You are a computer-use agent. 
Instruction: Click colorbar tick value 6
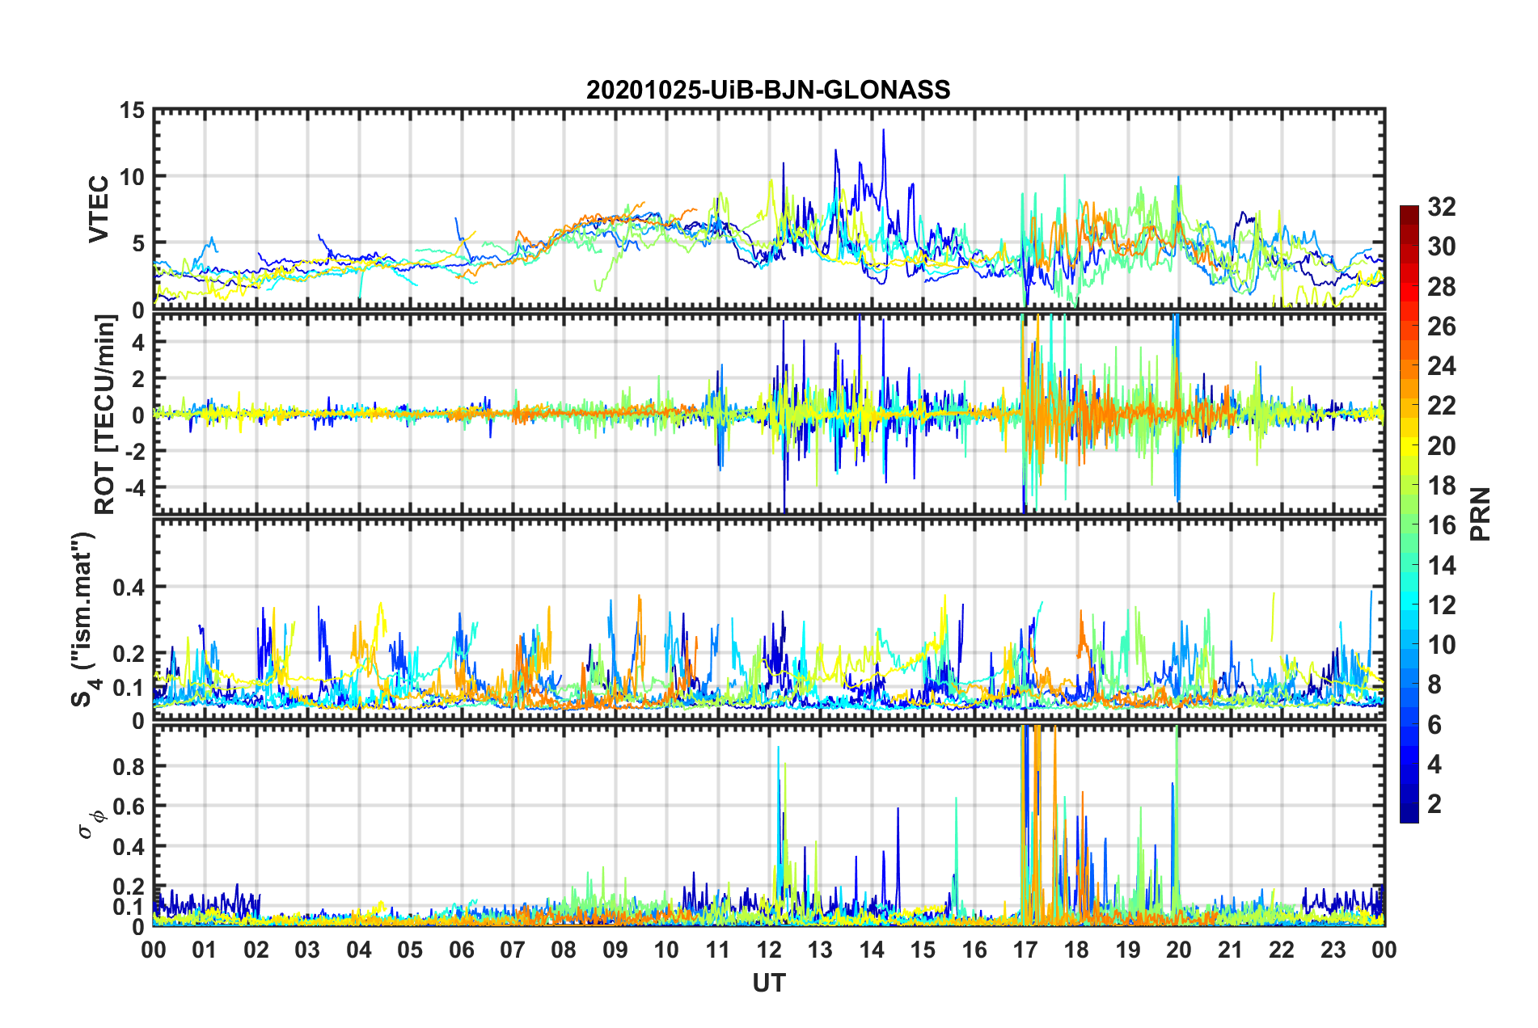point(1434,725)
